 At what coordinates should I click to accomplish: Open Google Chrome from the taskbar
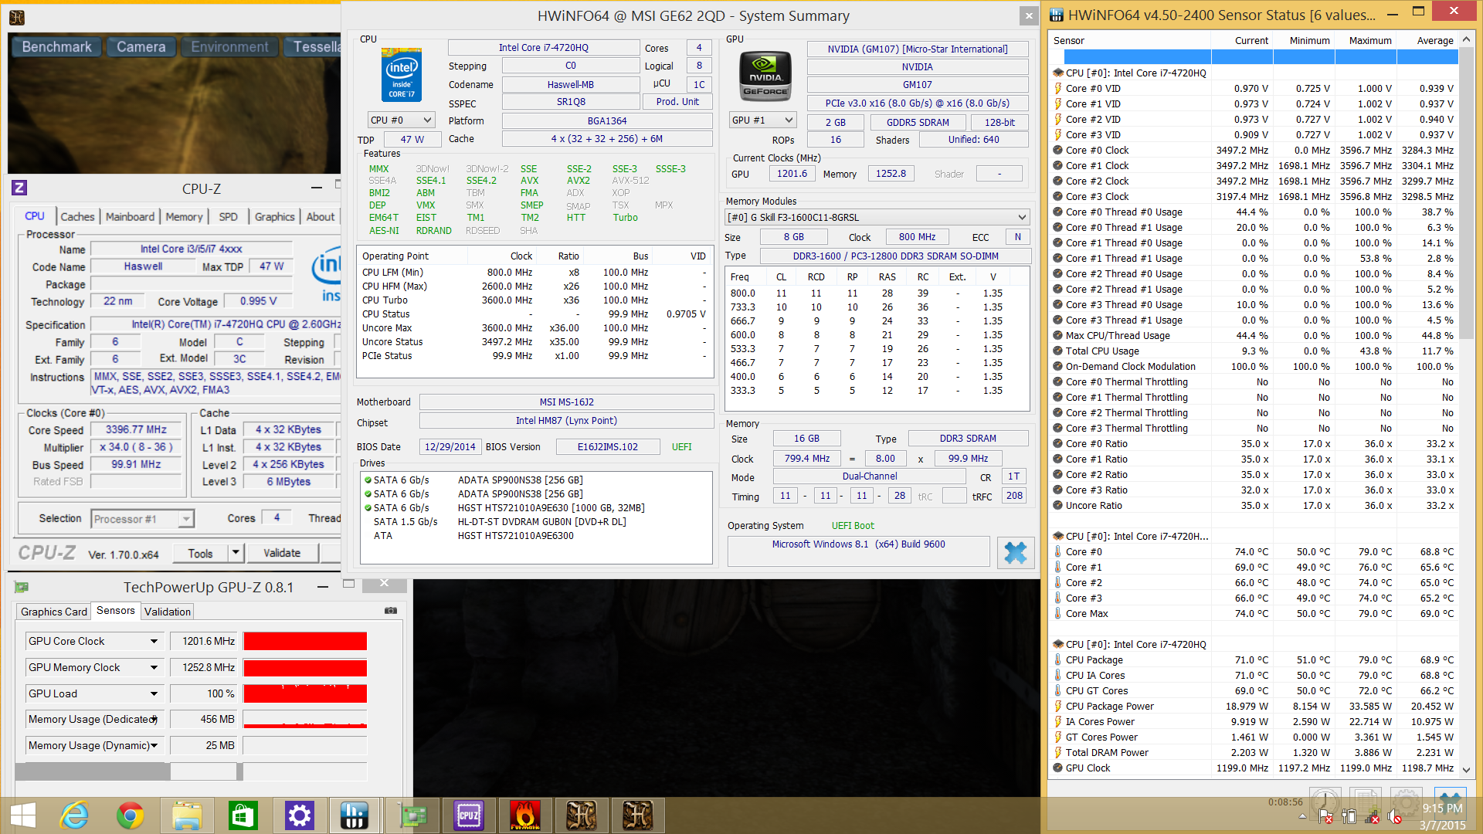130,815
